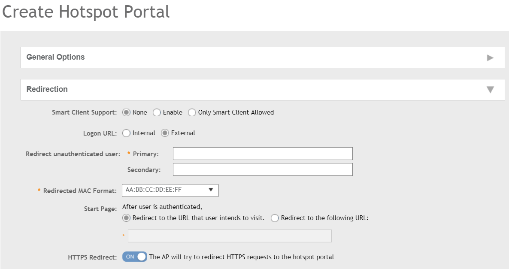
Task: Click the General Options header
Action: [56, 57]
